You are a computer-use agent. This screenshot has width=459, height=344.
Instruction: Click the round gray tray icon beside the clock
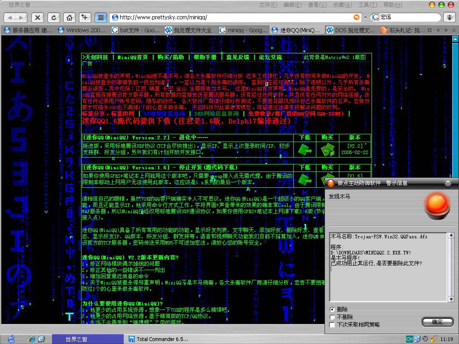425,339
